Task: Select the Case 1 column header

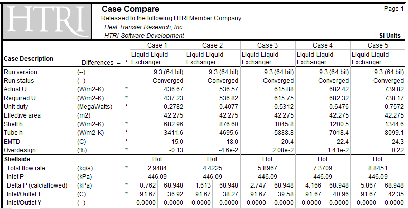Action: pos(157,45)
